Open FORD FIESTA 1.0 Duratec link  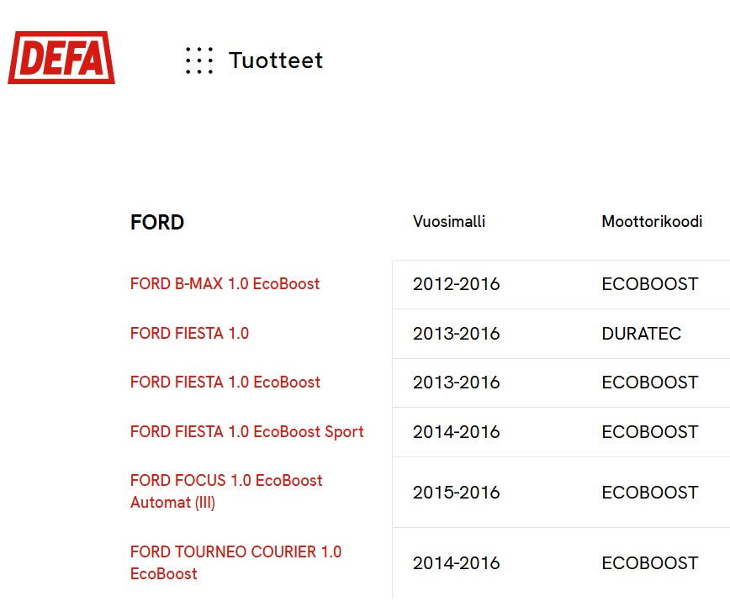[x=189, y=334]
